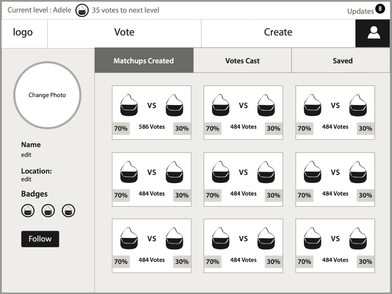The width and height of the screenshot is (392, 294).
Task: Select the Matchups Created tab
Action: click(144, 61)
